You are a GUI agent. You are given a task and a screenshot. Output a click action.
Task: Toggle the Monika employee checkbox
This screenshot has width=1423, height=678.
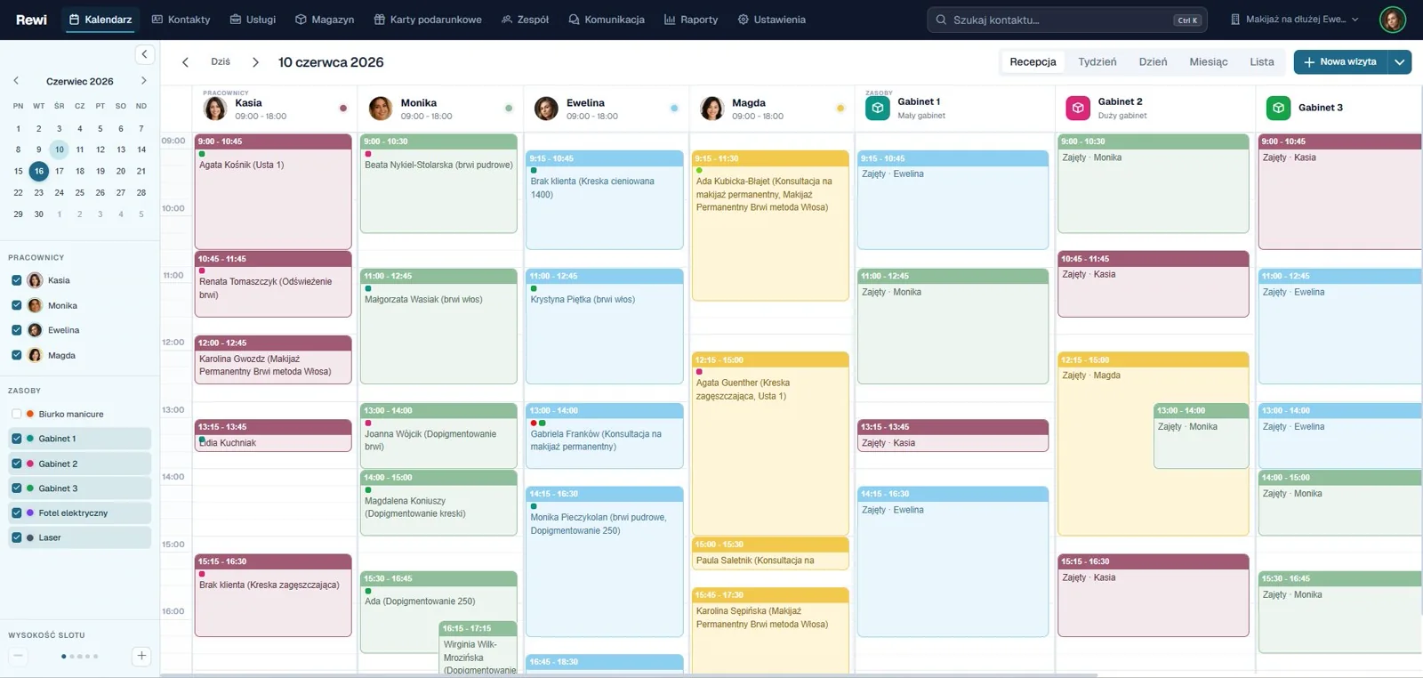coord(16,305)
